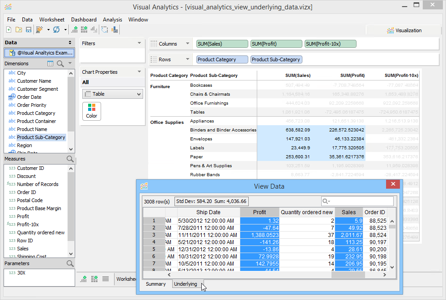Image resolution: width=446 pixels, height=300 pixels.
Task: Search the Measures list magnifier icon
Action: tap(70, 159)
